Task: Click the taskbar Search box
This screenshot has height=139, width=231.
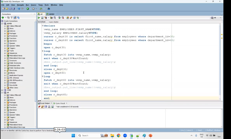Action: [x=93, y=135]
